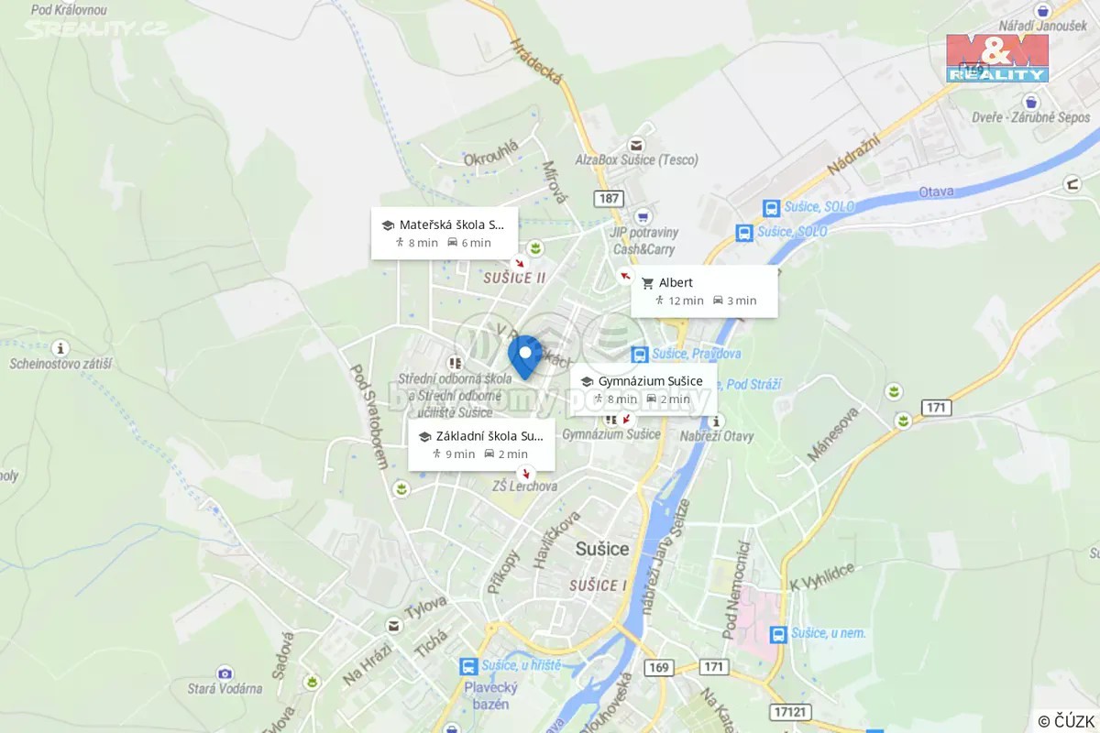1100x733 pixels.
Task: Click the Sušice town name label
Action: (x=602, y=549)
